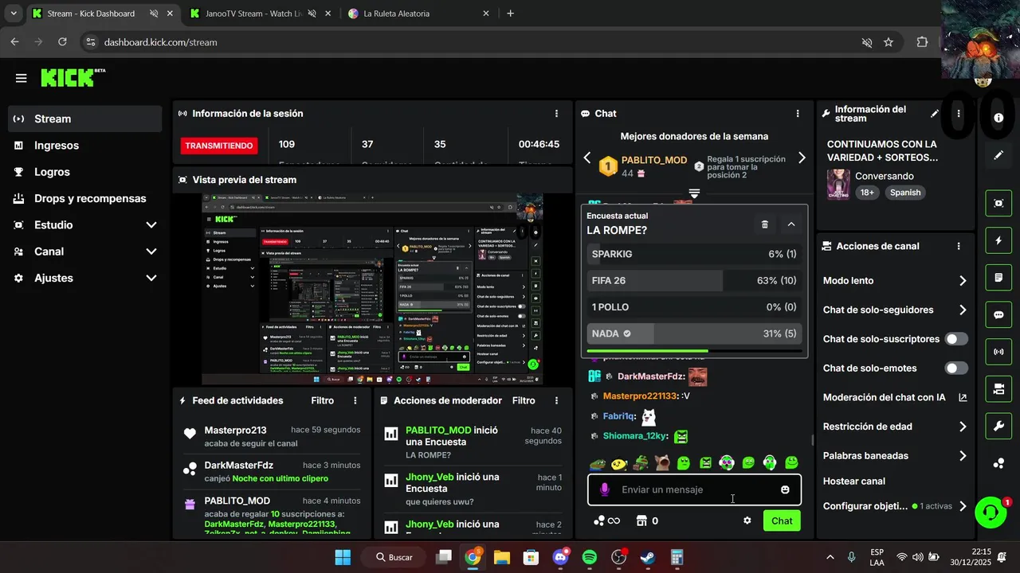Open the green support headset button
Image resolution: width=1020 pixels, height=573 pixels.
(991, 512)
